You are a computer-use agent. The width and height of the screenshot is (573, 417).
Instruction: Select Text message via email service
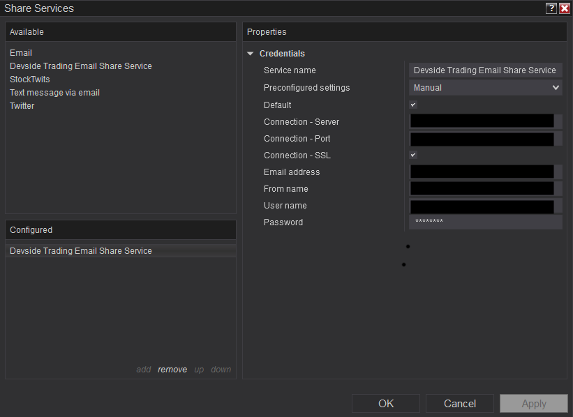54,93
